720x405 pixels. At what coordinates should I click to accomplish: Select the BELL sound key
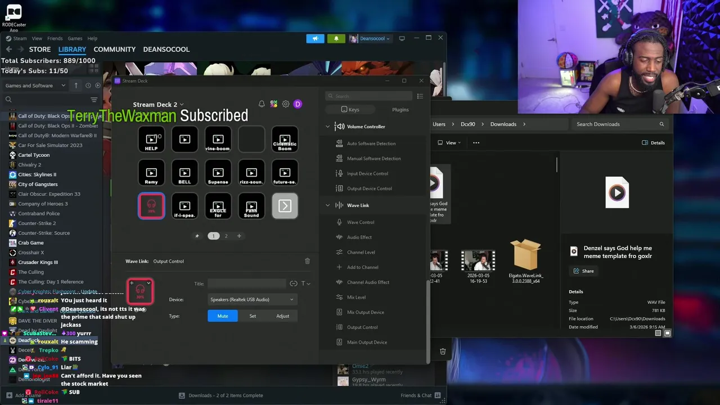click(x=185, y=173)
